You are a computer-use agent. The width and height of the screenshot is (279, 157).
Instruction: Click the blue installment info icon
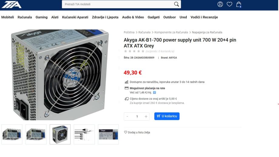coord(154,92)
